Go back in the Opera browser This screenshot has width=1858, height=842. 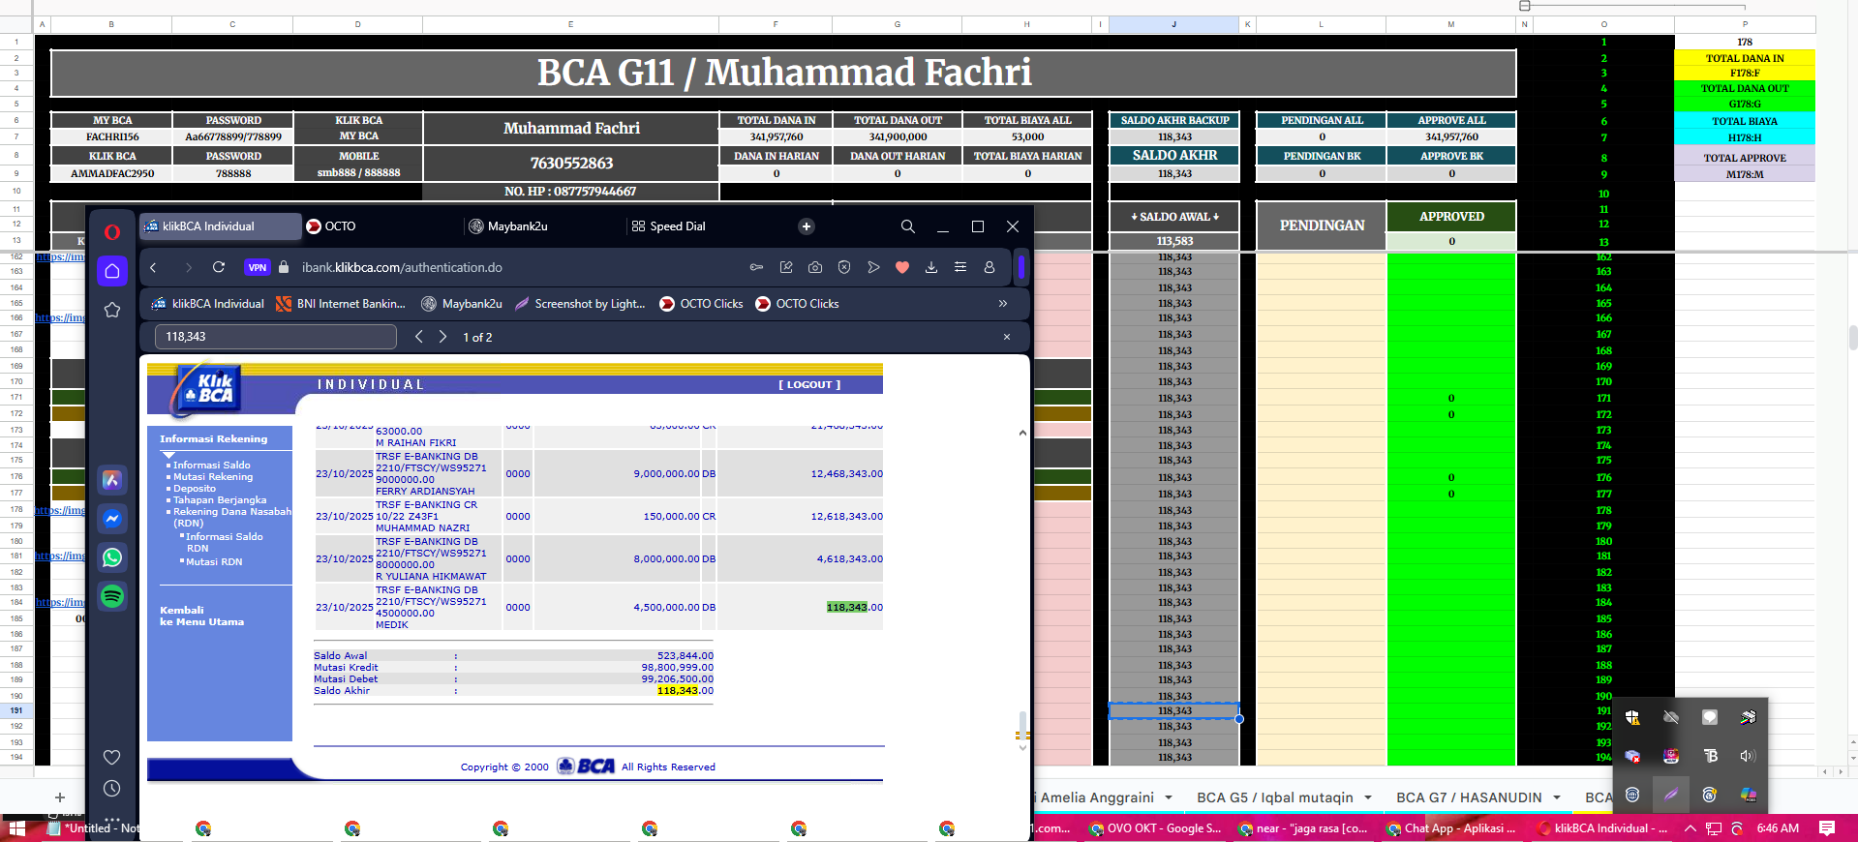[153, 268]
